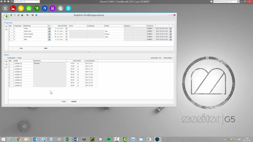This screenshot has height=142, width=253.
Task: Click the link icon beside the Rader grid
Action: point(6,67)
